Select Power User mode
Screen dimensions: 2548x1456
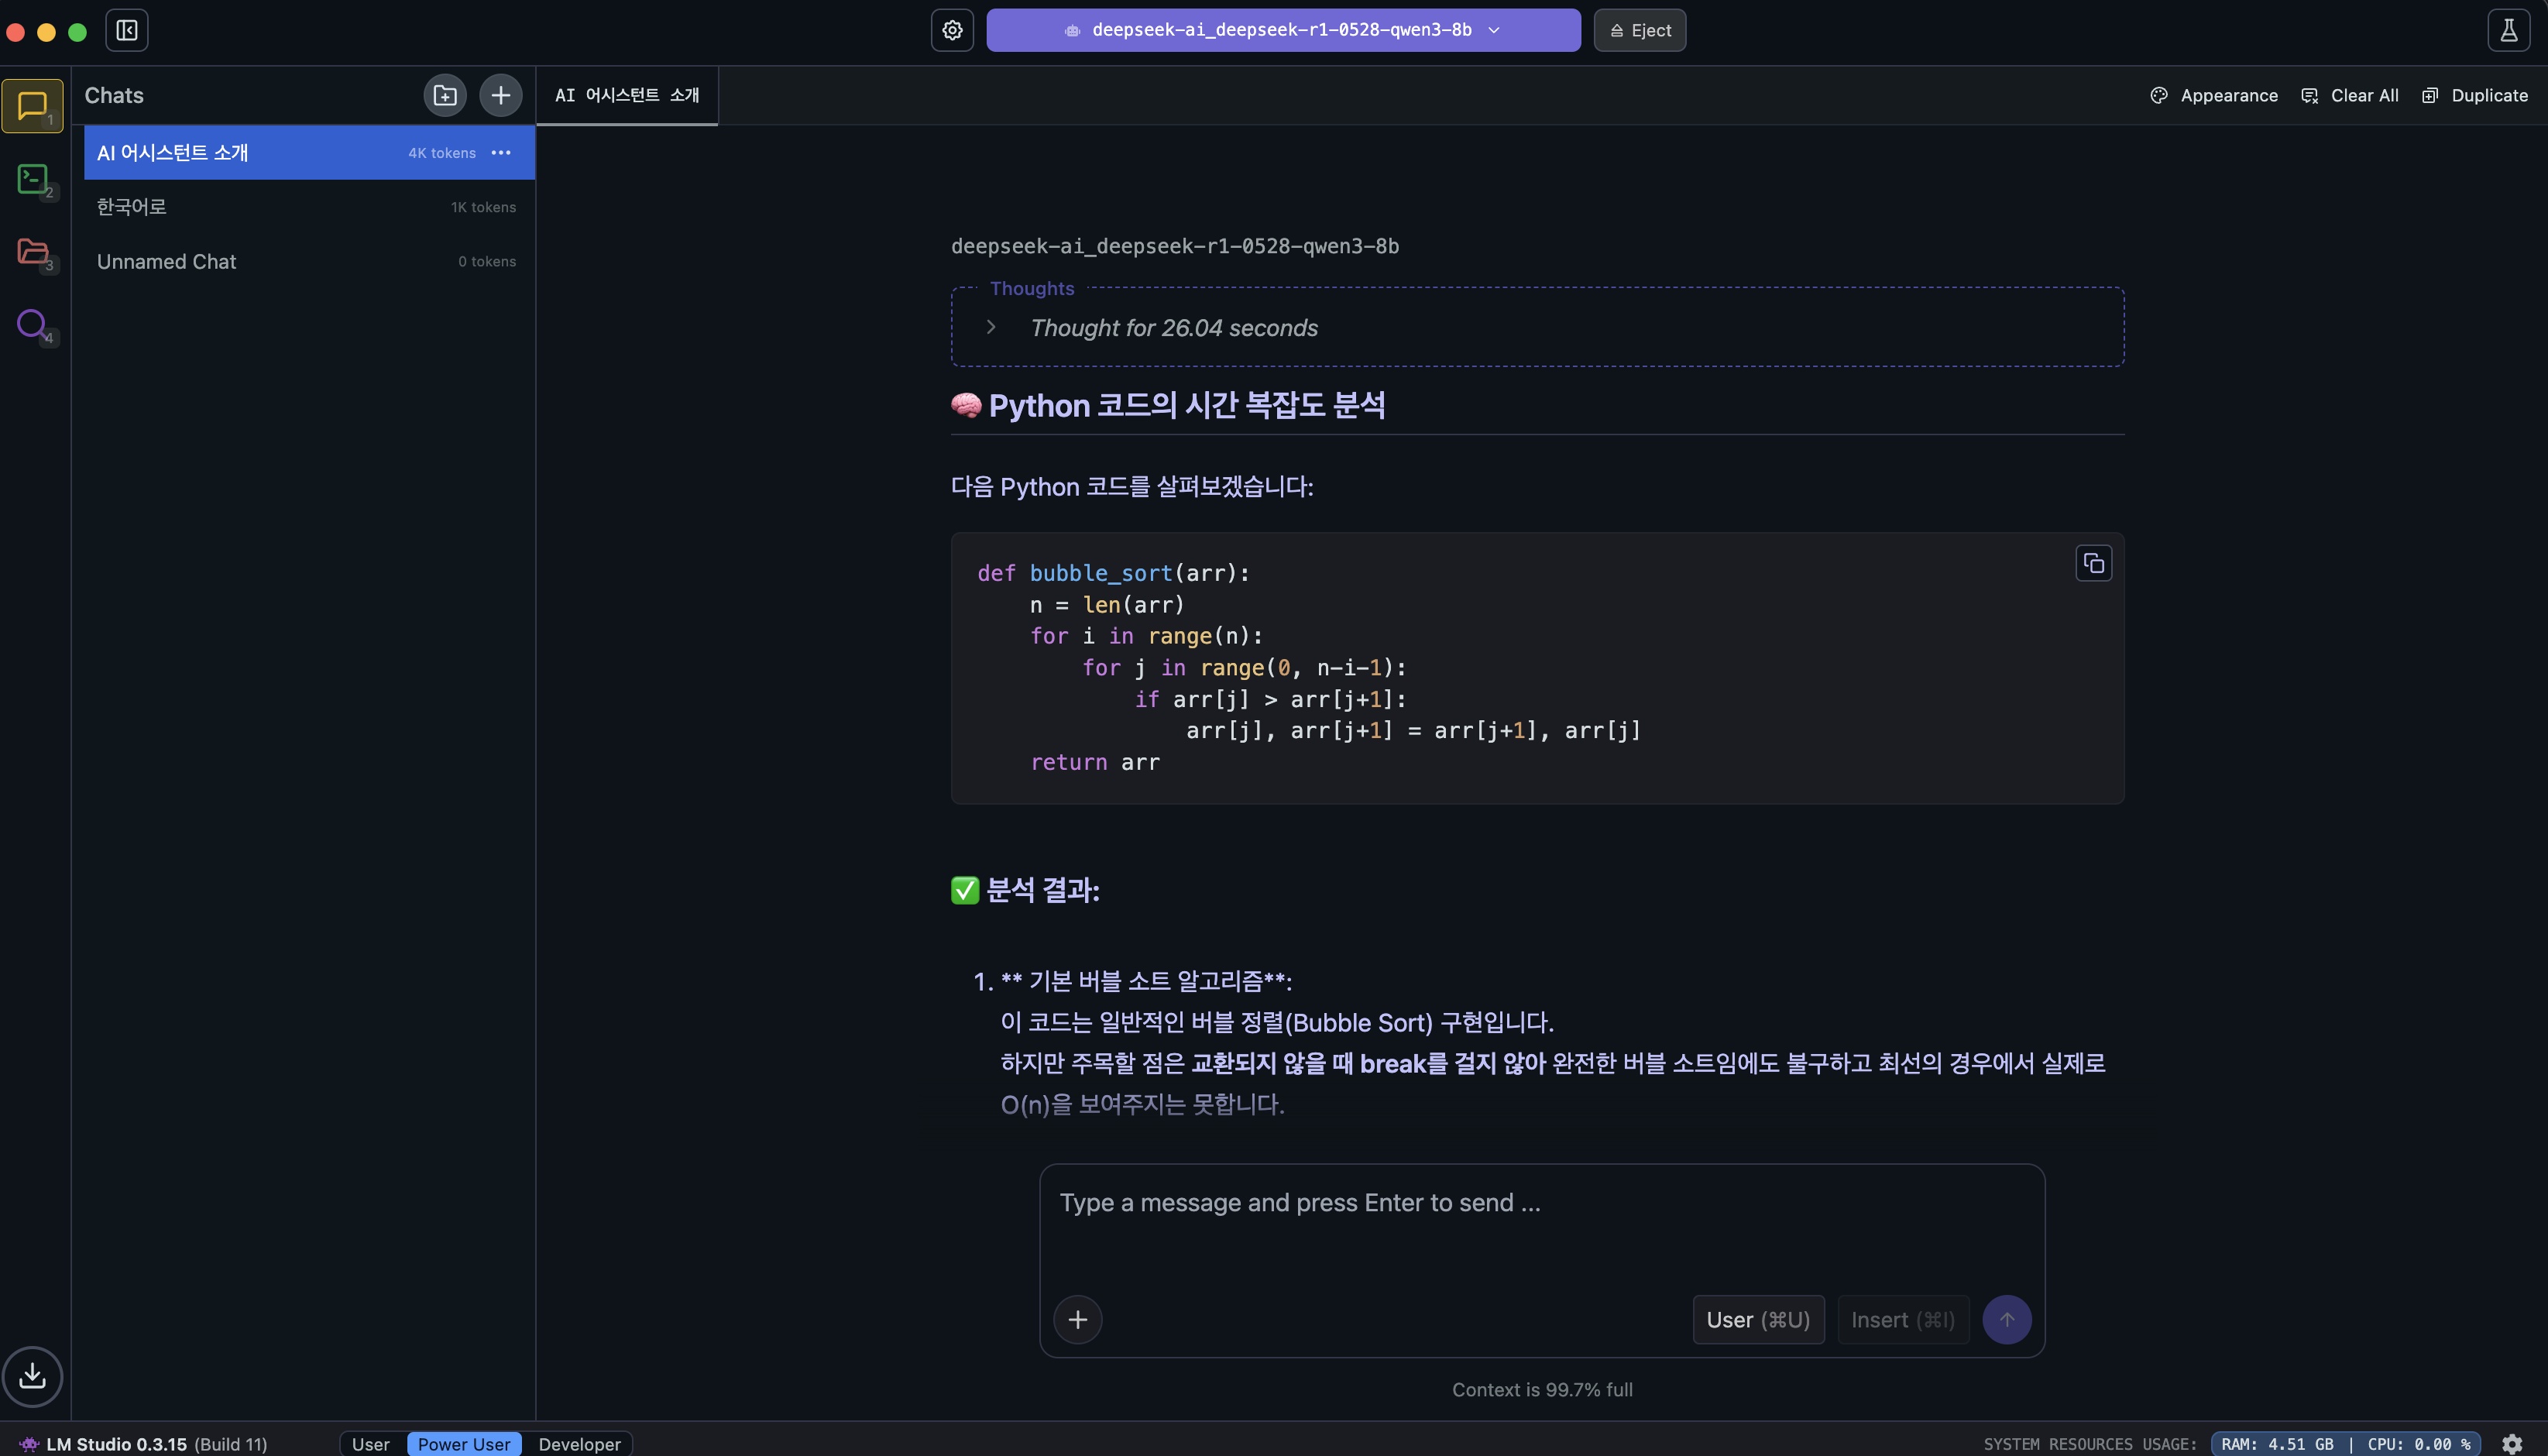(x=464, y=1444)
